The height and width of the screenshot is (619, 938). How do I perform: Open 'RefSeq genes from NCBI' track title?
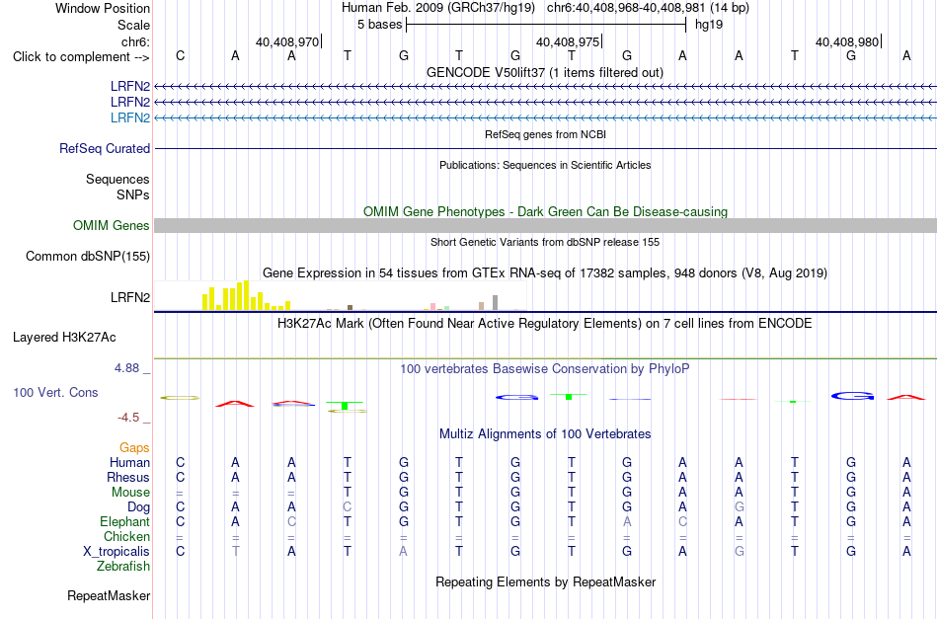[545, 134]
